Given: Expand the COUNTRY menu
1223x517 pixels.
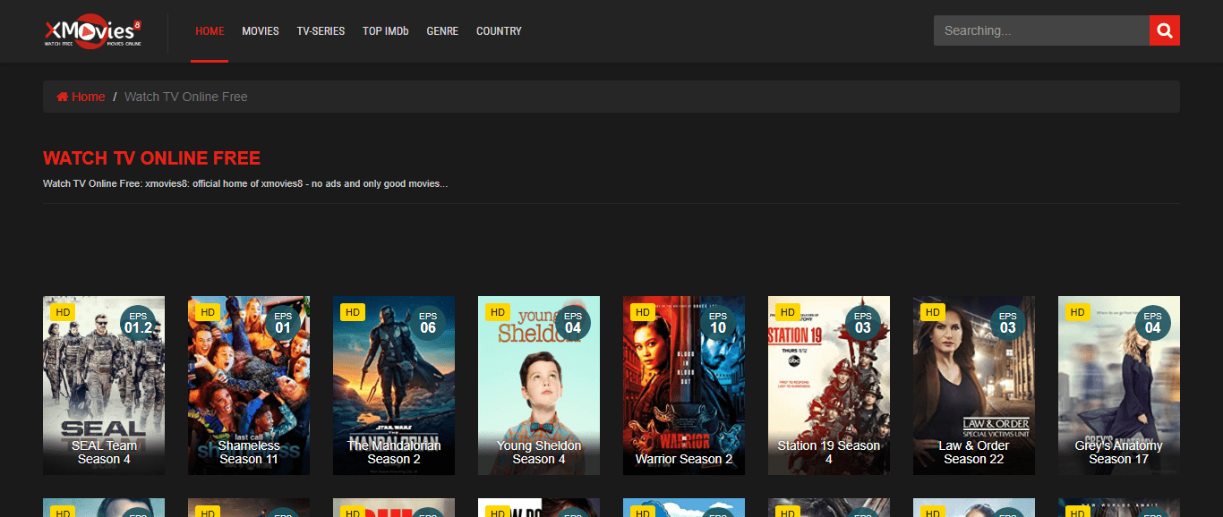Looking at the screenshot, I should [499, 31].
